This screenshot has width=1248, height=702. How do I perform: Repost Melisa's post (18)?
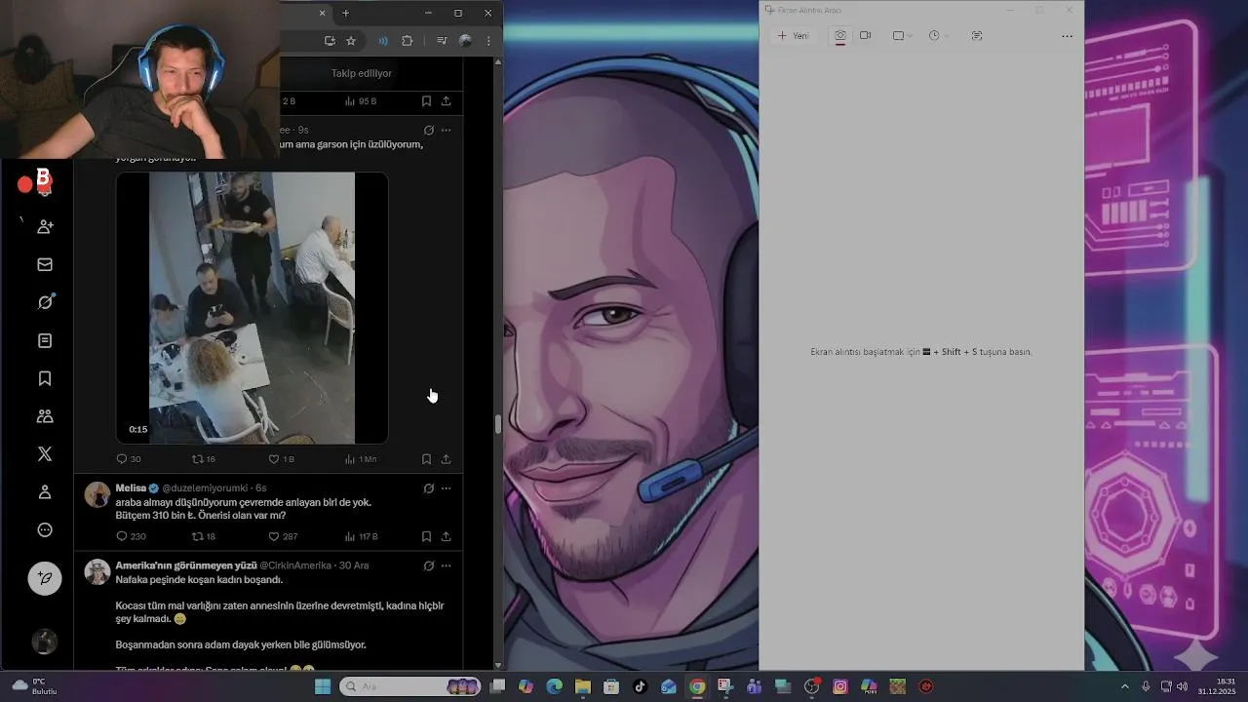203,536
